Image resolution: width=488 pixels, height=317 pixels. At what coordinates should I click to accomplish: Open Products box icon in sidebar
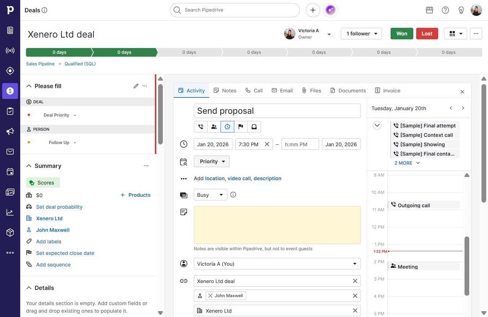point(10,233)
